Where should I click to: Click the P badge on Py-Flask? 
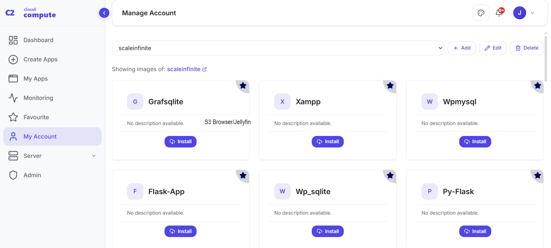click(x=429, y=192)
